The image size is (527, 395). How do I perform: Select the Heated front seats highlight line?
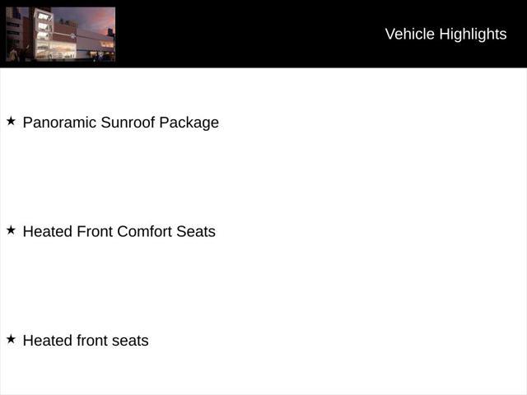(x=86, y=341)
